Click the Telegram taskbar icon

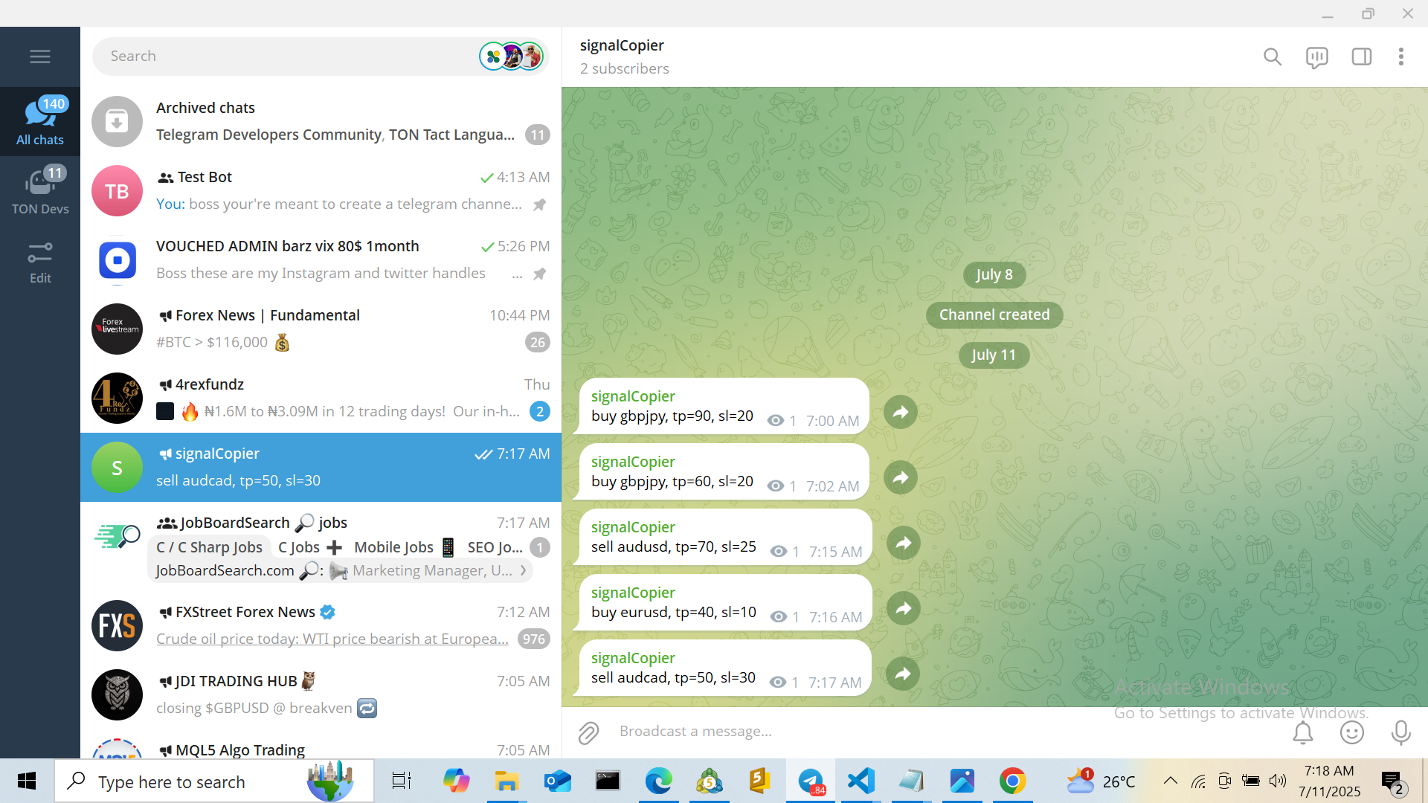811,781
